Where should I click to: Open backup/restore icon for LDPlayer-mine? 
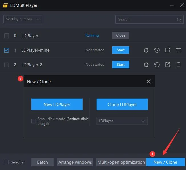point(157,50)
